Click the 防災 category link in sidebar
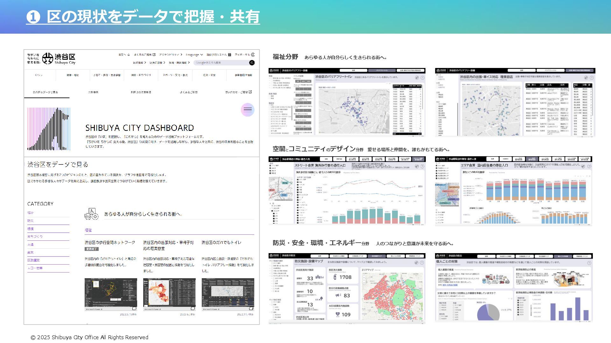 tap(31, 221)
